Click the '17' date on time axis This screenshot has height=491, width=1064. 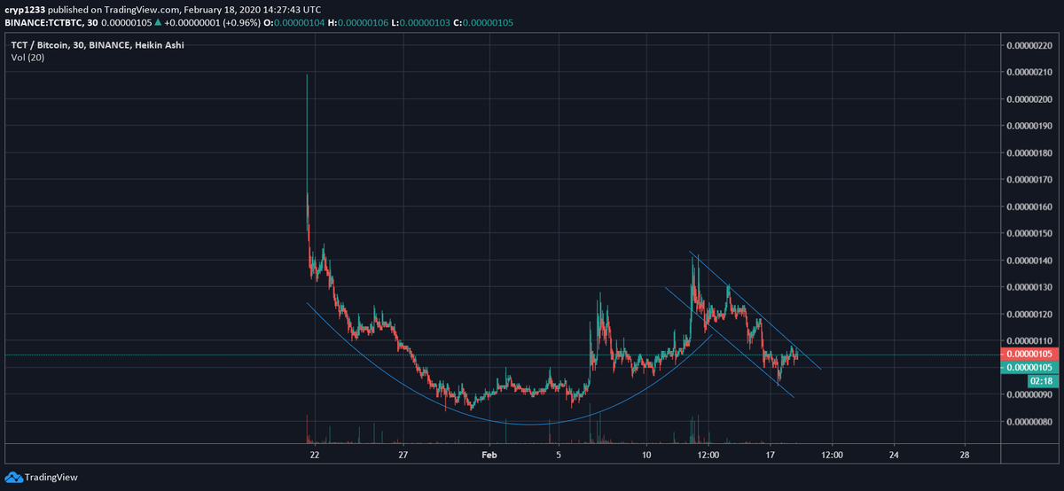pyautogui.click(x=771, y=454)
